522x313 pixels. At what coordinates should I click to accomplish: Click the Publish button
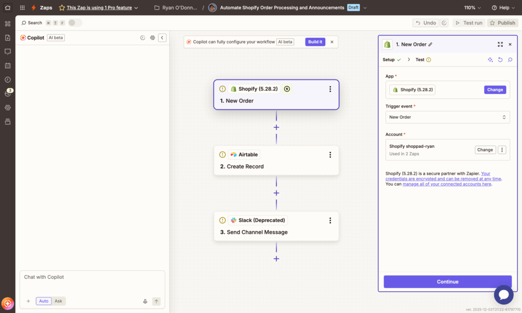[x=503, y=22]
